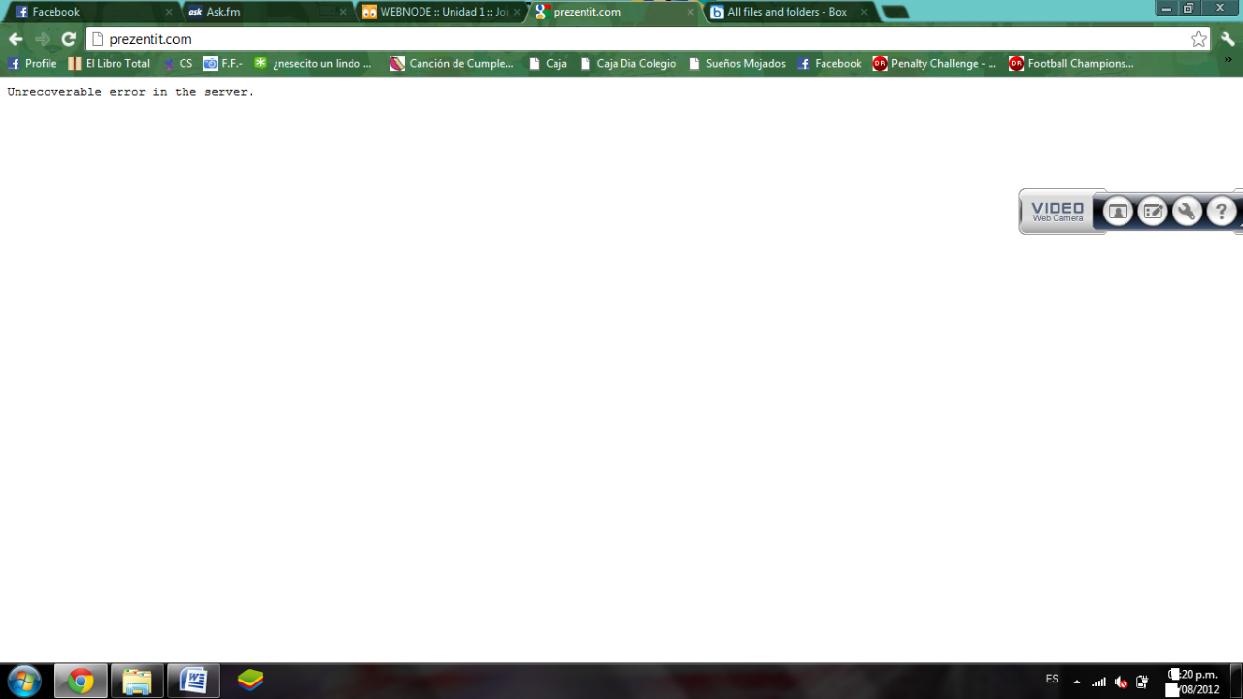Go back to the previous page
Image resolution: width=1243 pixels, height=699 pixels.
click(16, 39)
